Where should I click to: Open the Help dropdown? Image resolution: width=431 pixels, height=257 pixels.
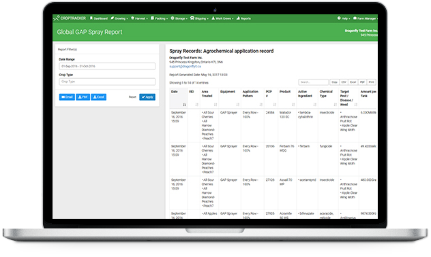344,18
